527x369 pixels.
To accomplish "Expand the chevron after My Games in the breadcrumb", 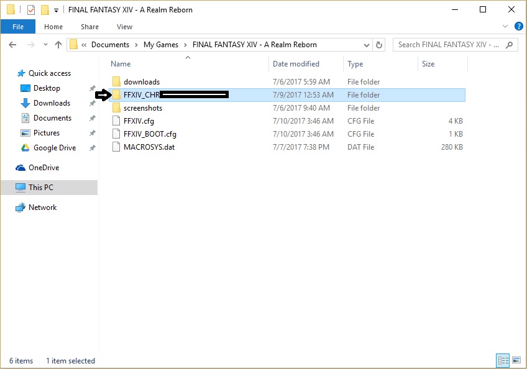I will pos(185,45).
